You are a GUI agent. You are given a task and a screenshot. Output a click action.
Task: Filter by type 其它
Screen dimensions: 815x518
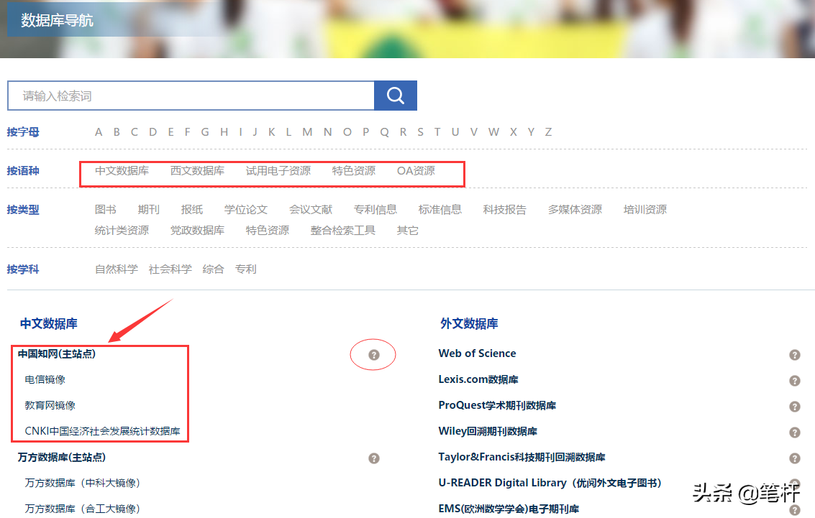(407, 231)
